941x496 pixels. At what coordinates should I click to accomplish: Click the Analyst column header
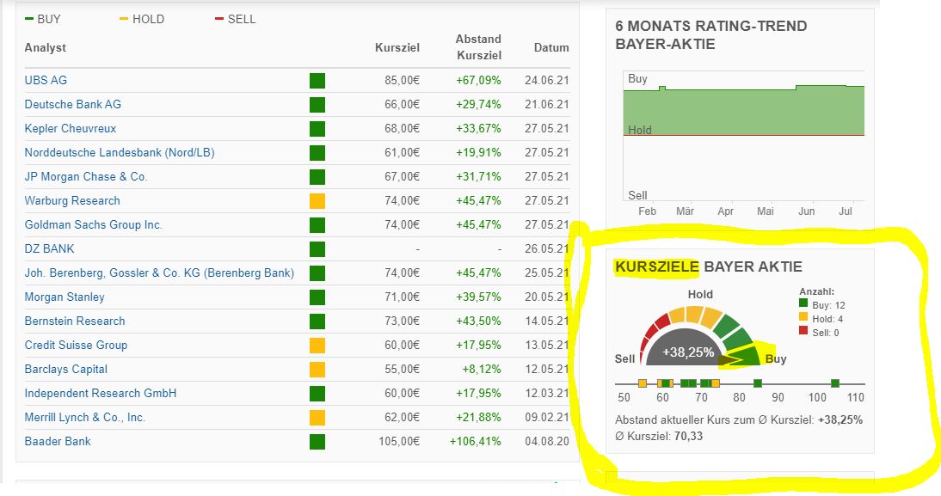click(x=46, y=47)
